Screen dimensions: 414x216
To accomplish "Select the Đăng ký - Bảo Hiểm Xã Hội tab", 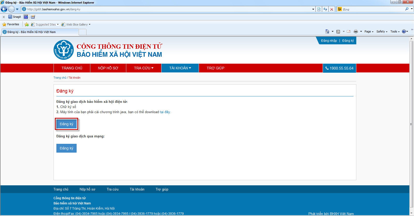I will click(40, 32).
